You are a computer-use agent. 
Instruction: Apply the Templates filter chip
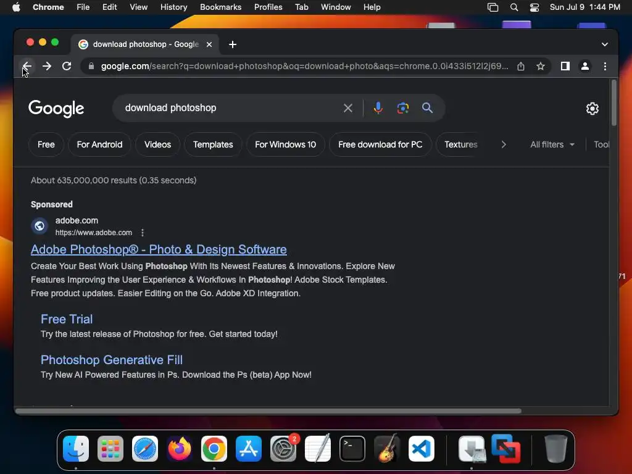tap(213, 144)
